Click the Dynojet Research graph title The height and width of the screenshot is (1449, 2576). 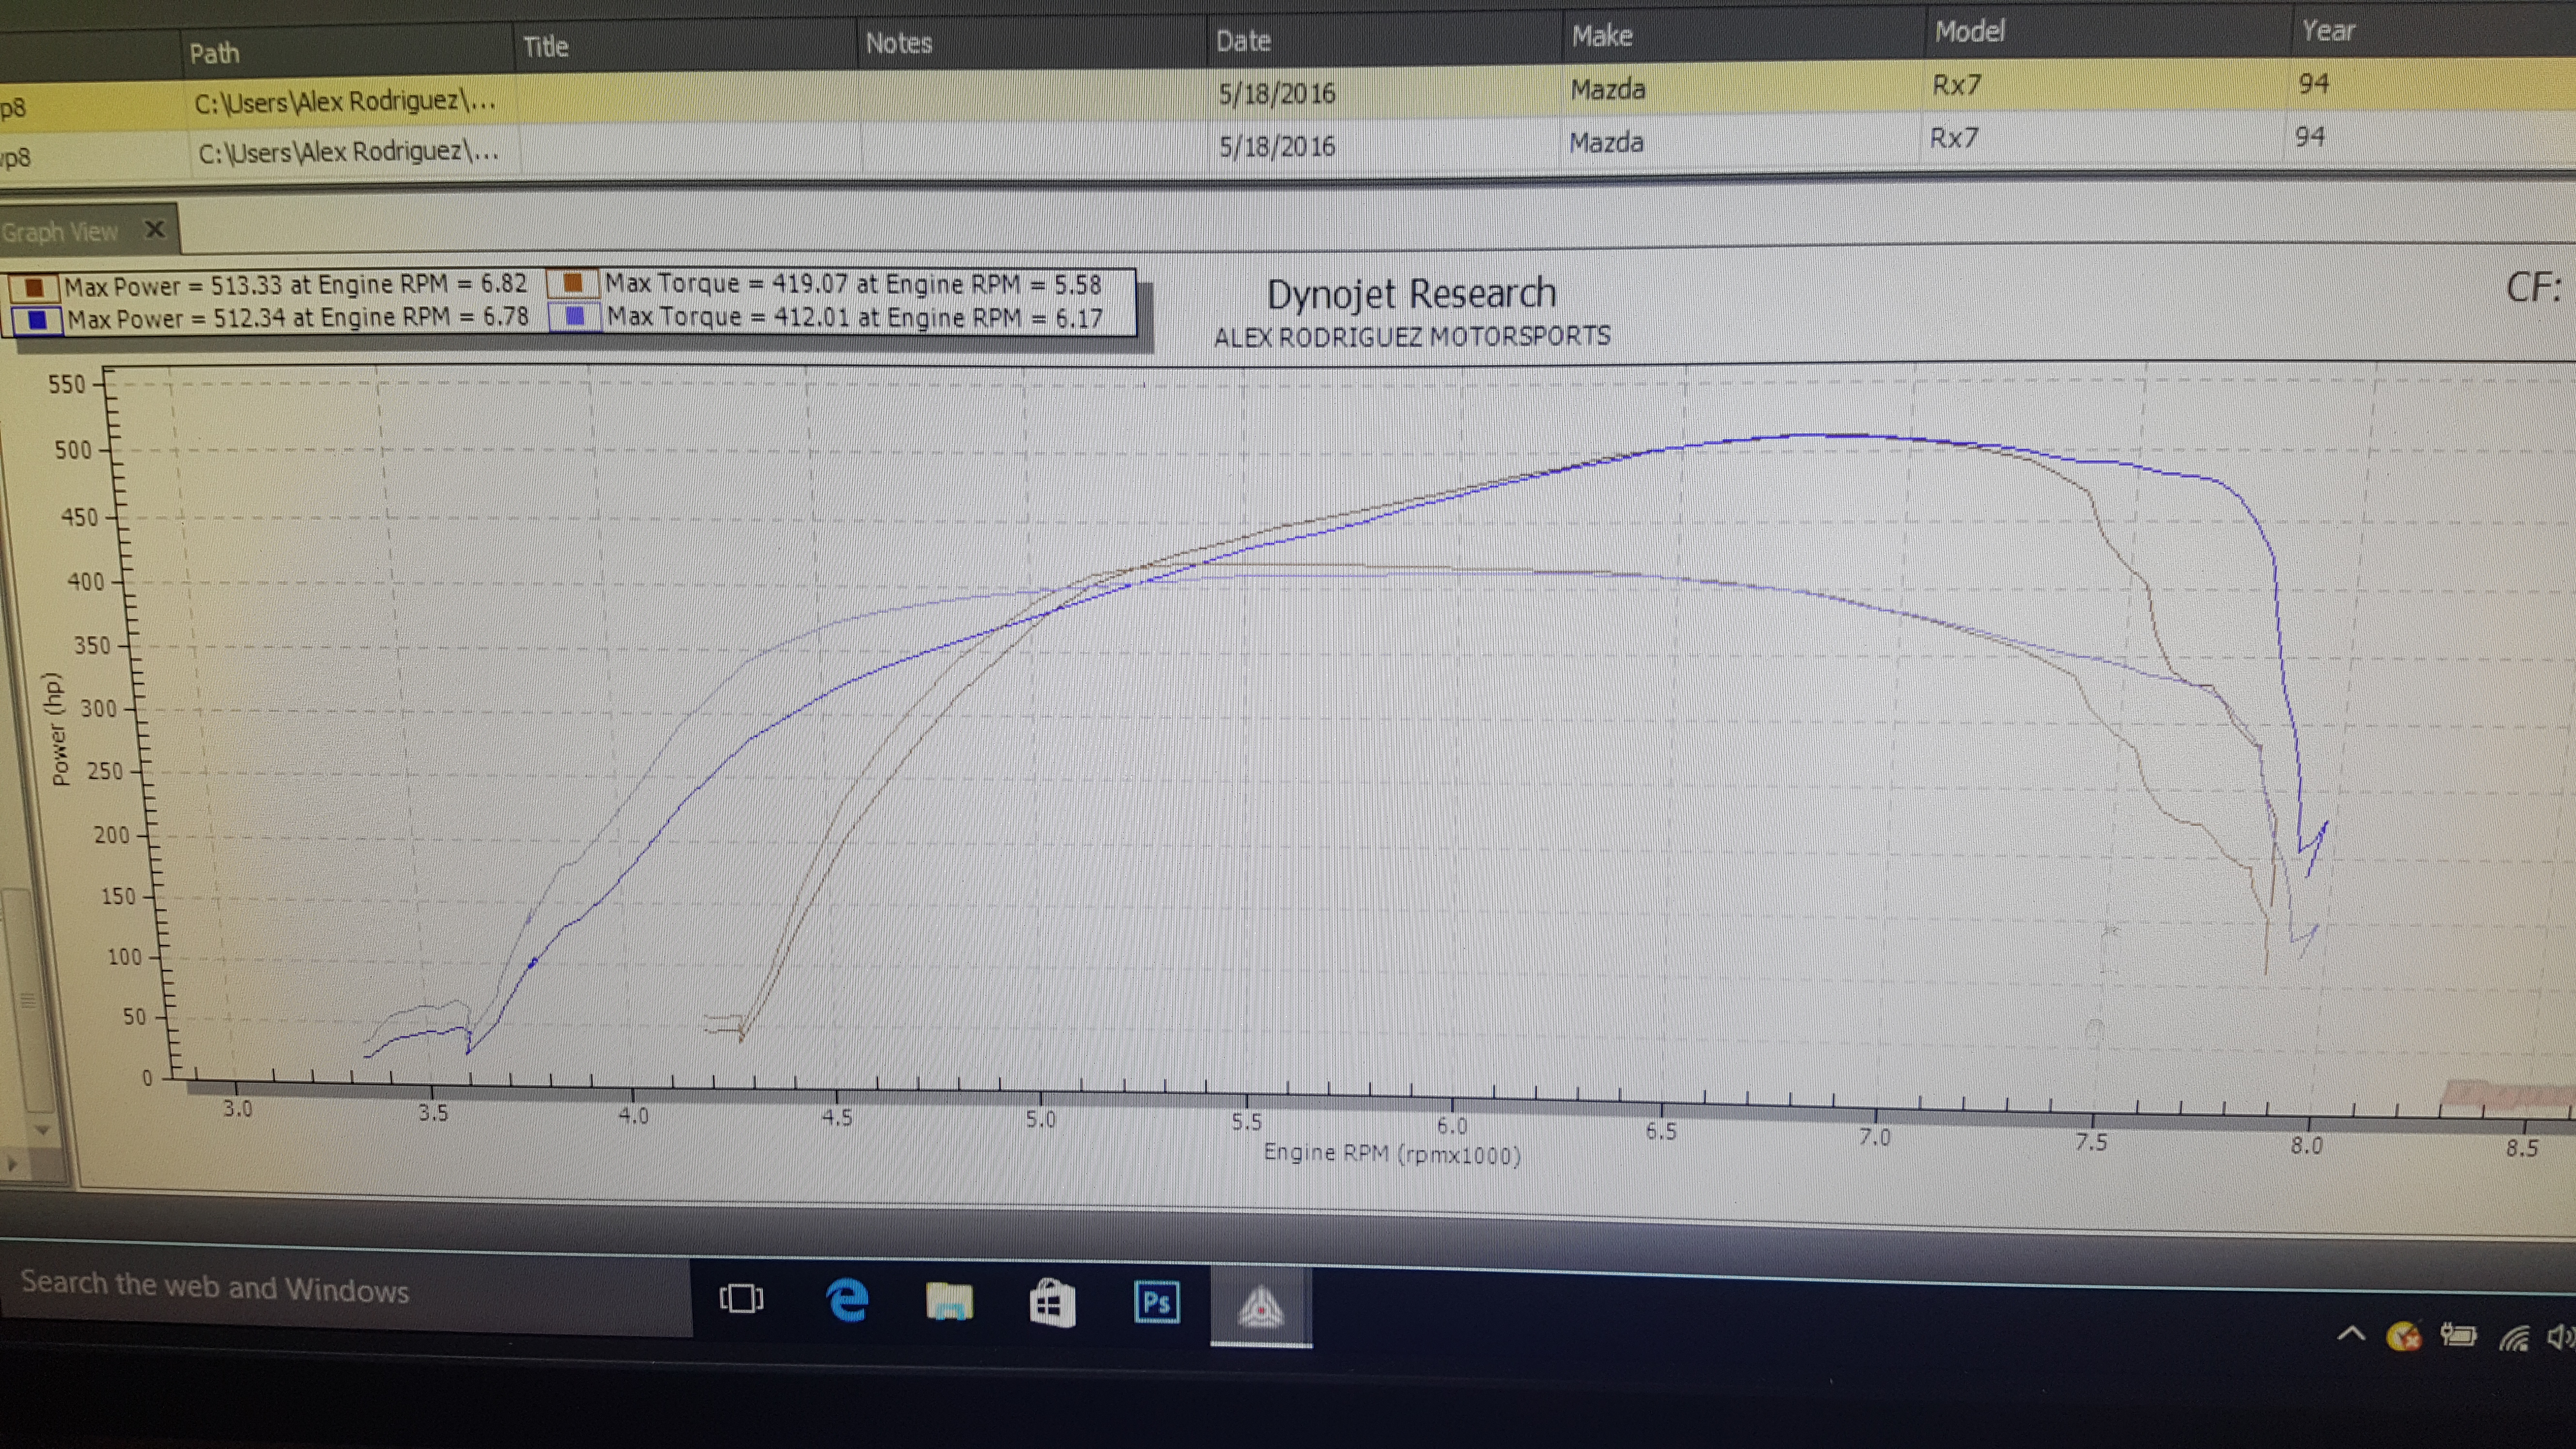[1411, 293]
